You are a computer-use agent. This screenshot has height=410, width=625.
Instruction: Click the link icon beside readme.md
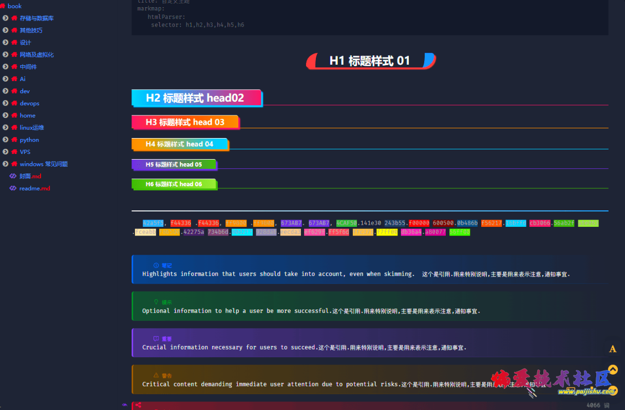[x=13, y=188]
